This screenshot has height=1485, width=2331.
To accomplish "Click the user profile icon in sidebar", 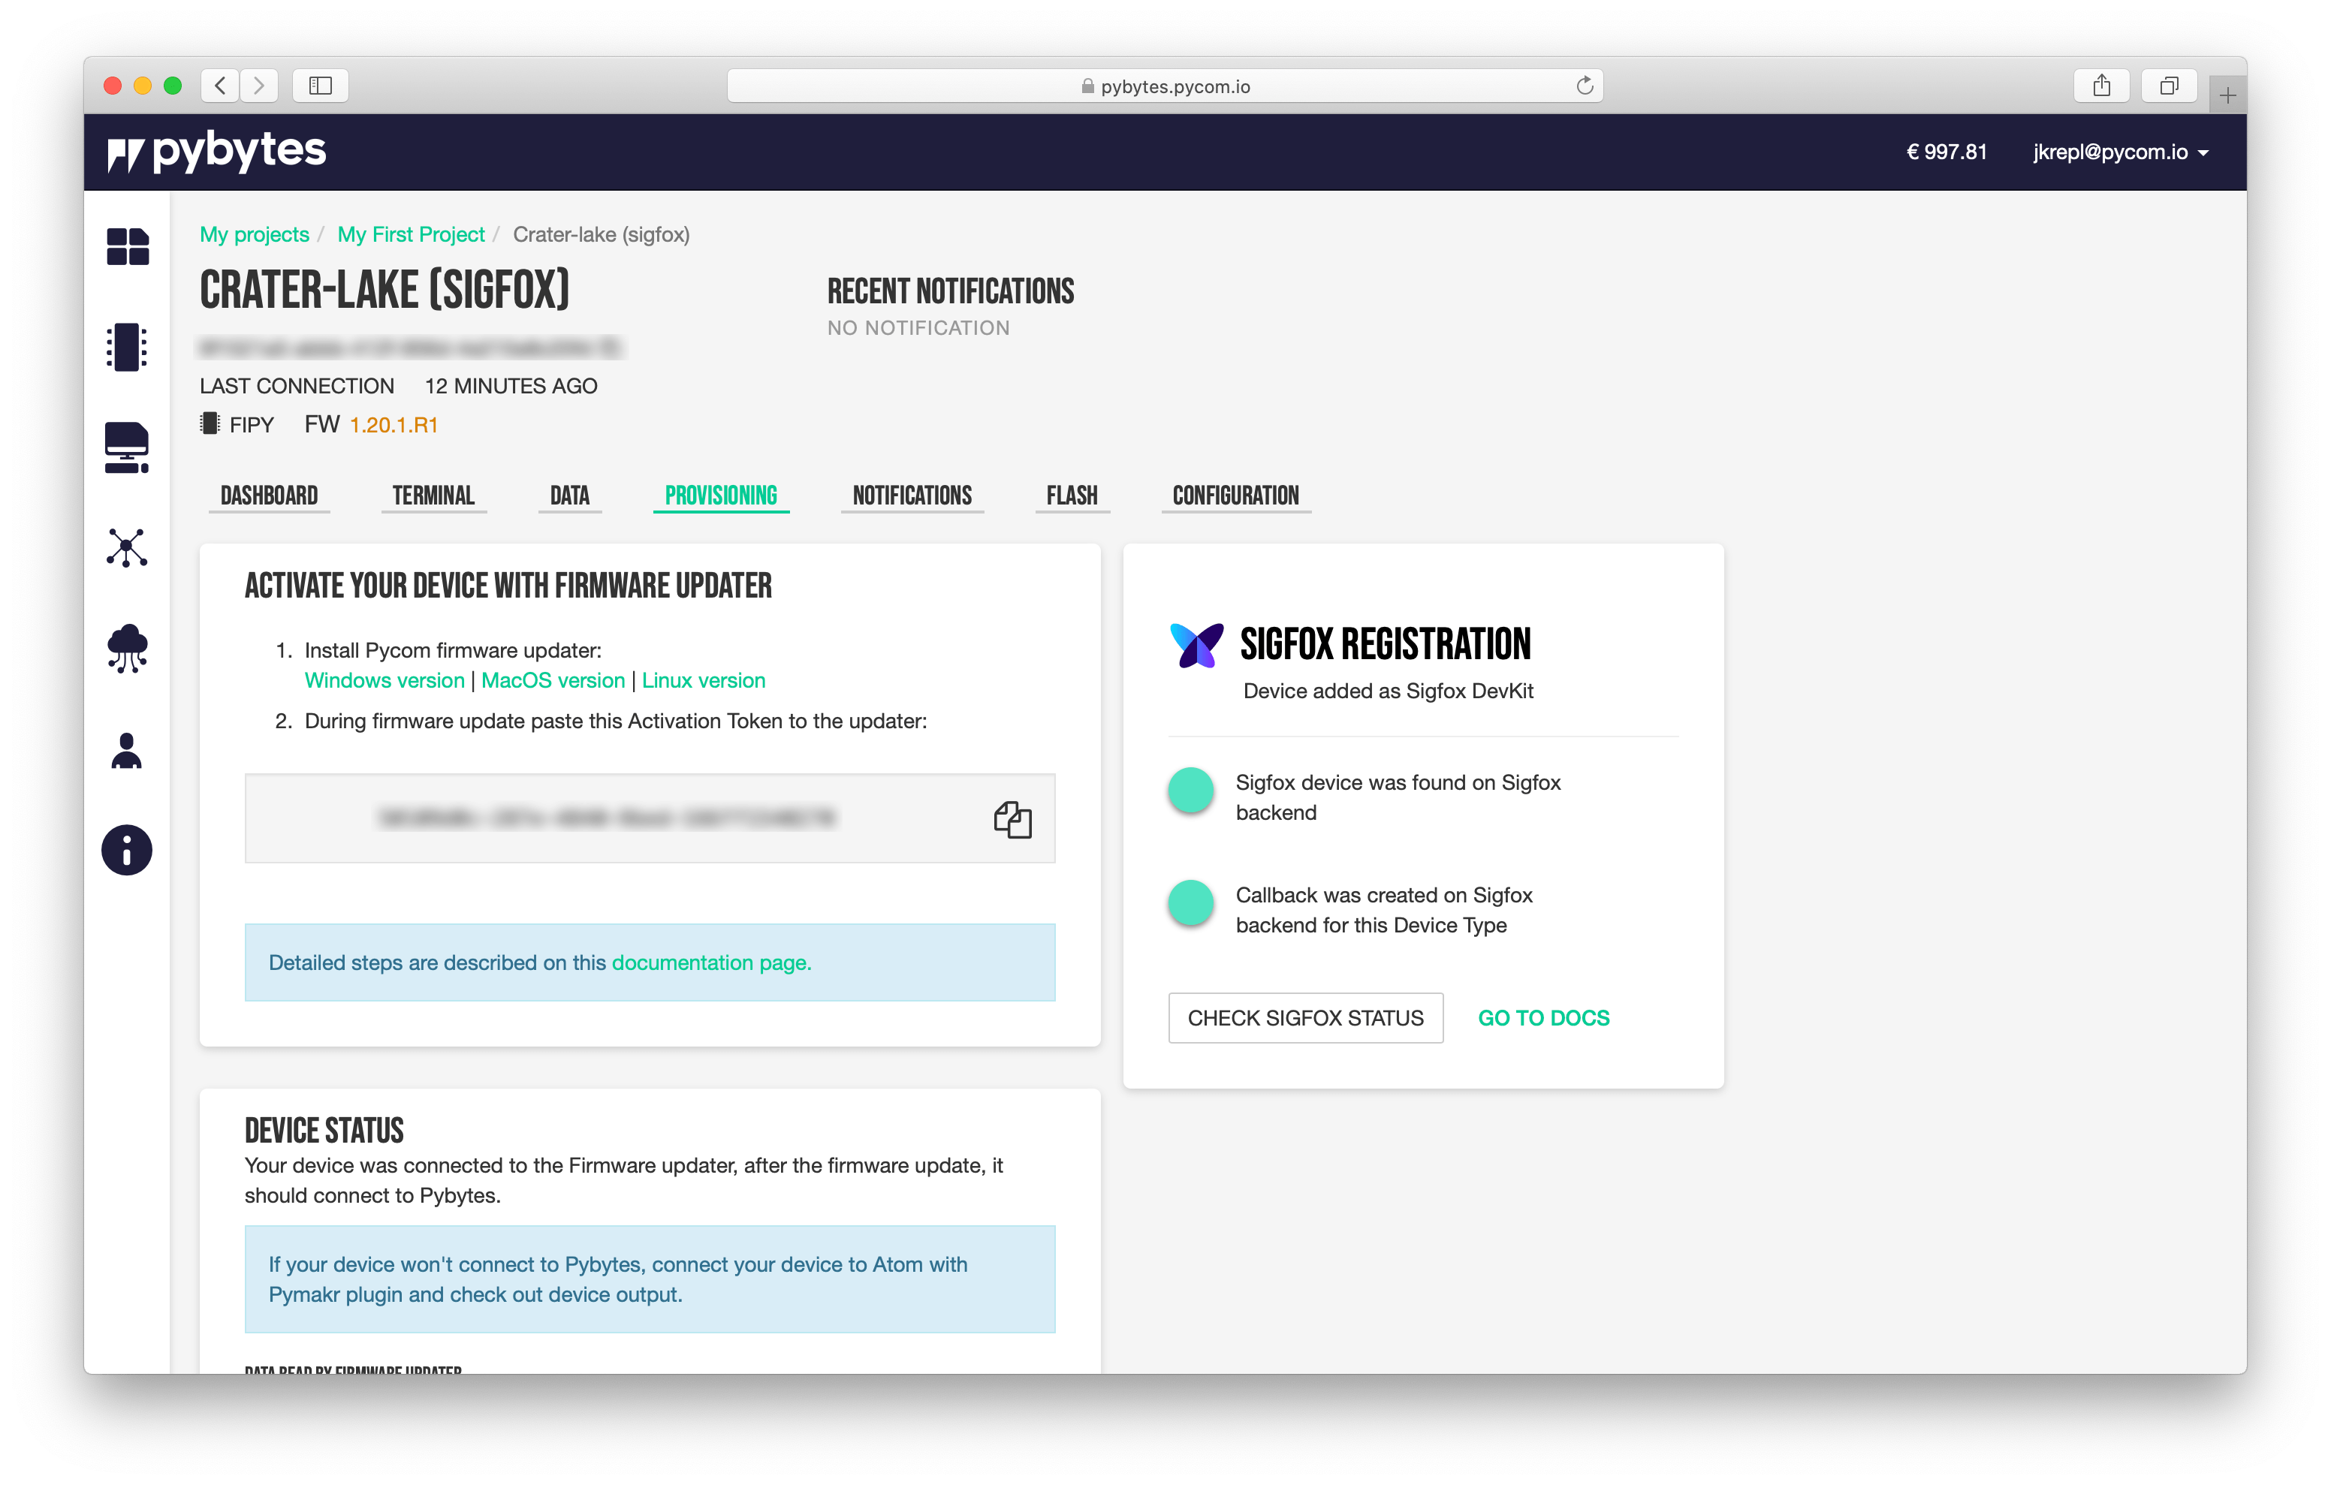I will 127,750.
